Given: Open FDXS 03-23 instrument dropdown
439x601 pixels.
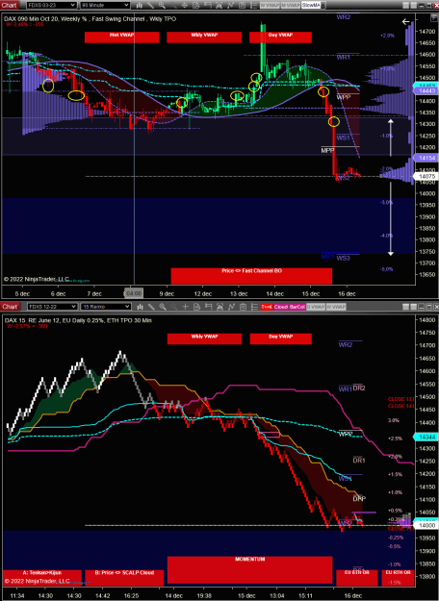Looking at the screenshot, I should [51, 6].
